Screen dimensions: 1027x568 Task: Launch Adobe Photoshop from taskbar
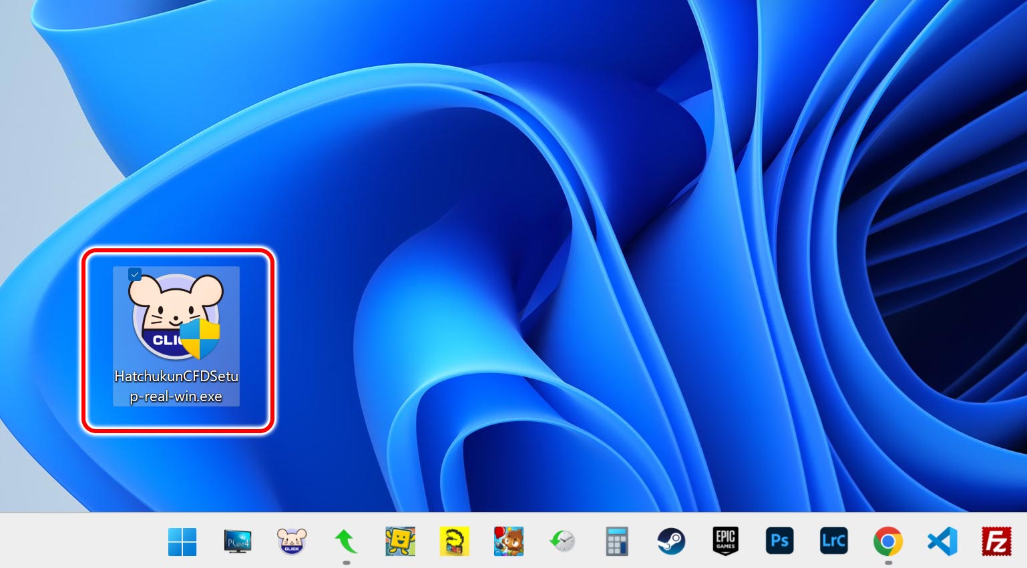[780, 541]
